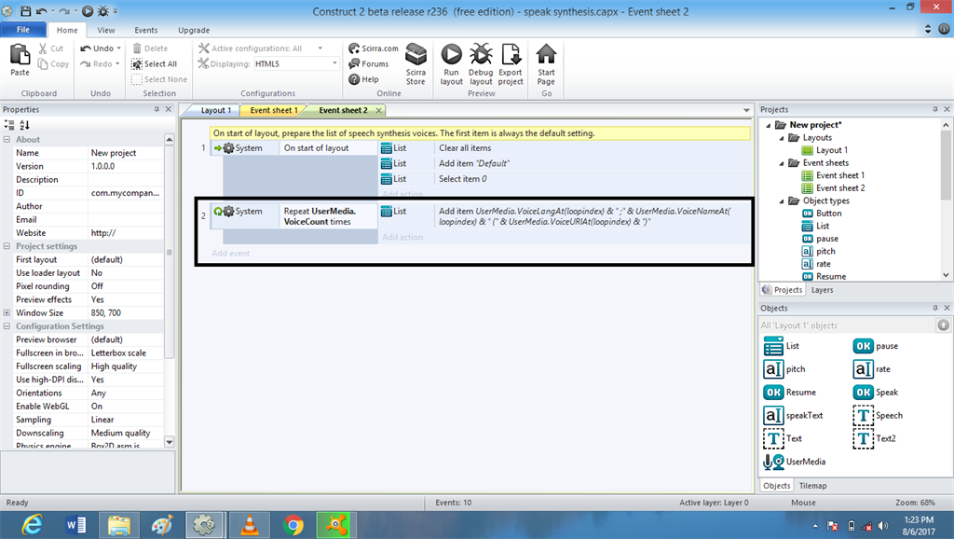954x539 pixels.
Task: Click quick access debug bug icon
Action: (x=103, y=11)
